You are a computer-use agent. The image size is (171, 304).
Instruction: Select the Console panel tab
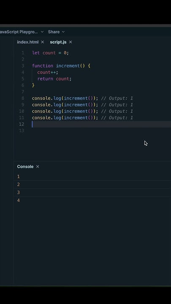(x=25, y=166)
